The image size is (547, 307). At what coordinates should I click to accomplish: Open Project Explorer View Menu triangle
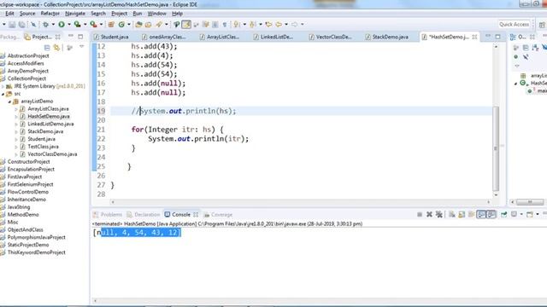click(82, 47)
